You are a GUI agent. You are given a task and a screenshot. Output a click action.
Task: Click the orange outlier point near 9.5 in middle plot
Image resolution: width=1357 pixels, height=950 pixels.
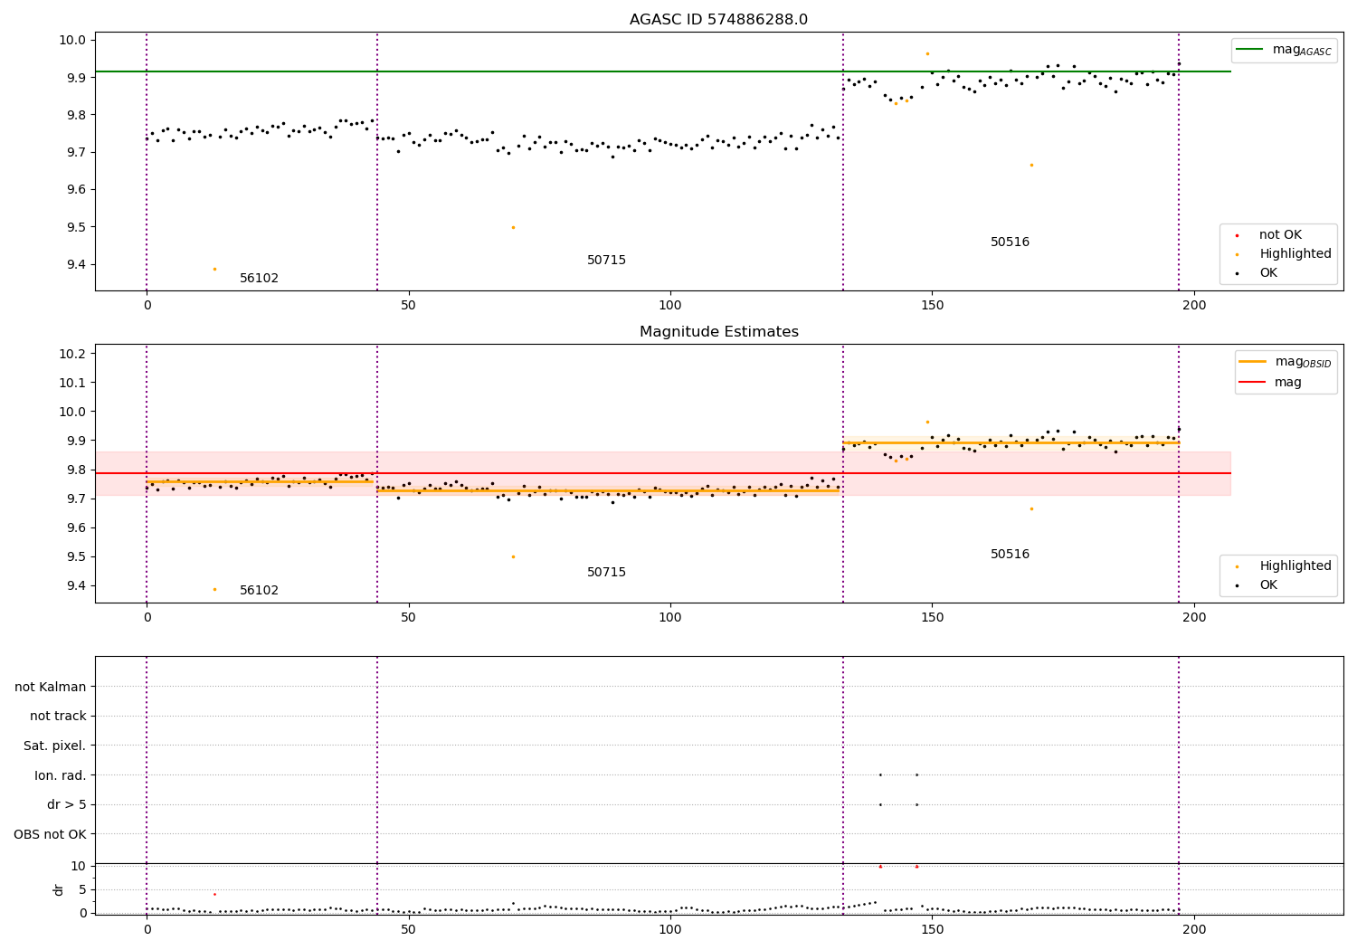coord(513,556)
